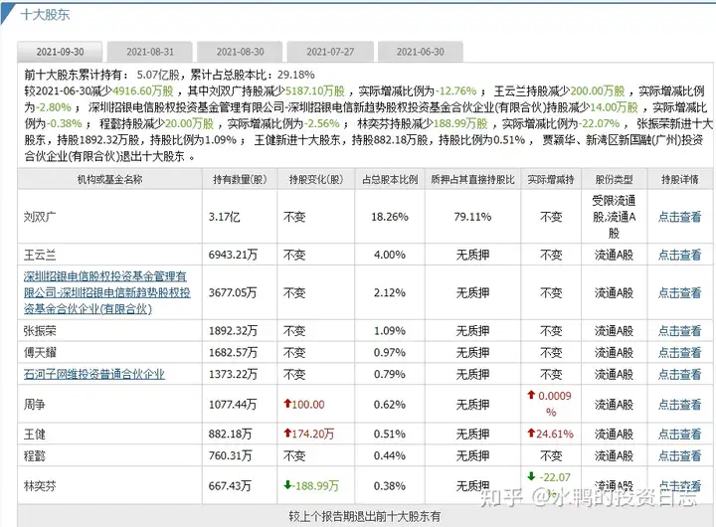Click the shareholder name 程懿
Screen dimensions: 716x527
coord(34,455)
